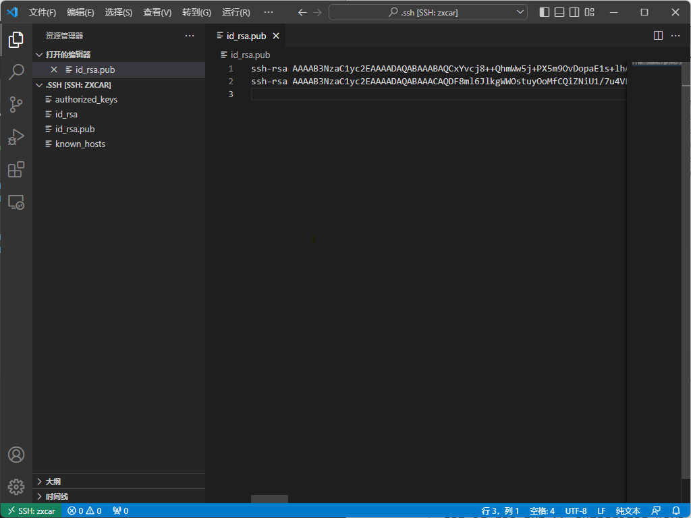Image resolution: width=691 pixels, height=518 pixels.
Task: Open the Search view in activity bar
Action: [16, 72]
